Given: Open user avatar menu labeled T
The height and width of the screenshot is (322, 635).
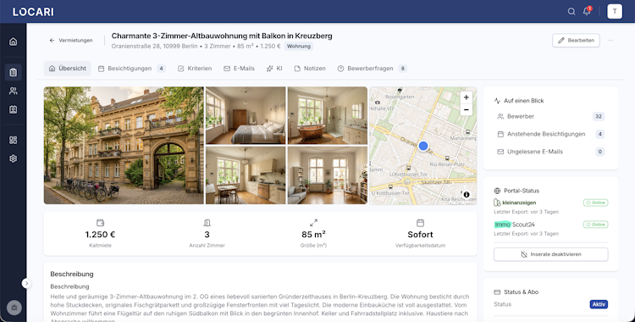Looking at the screenshot, I should pos(615,11).
